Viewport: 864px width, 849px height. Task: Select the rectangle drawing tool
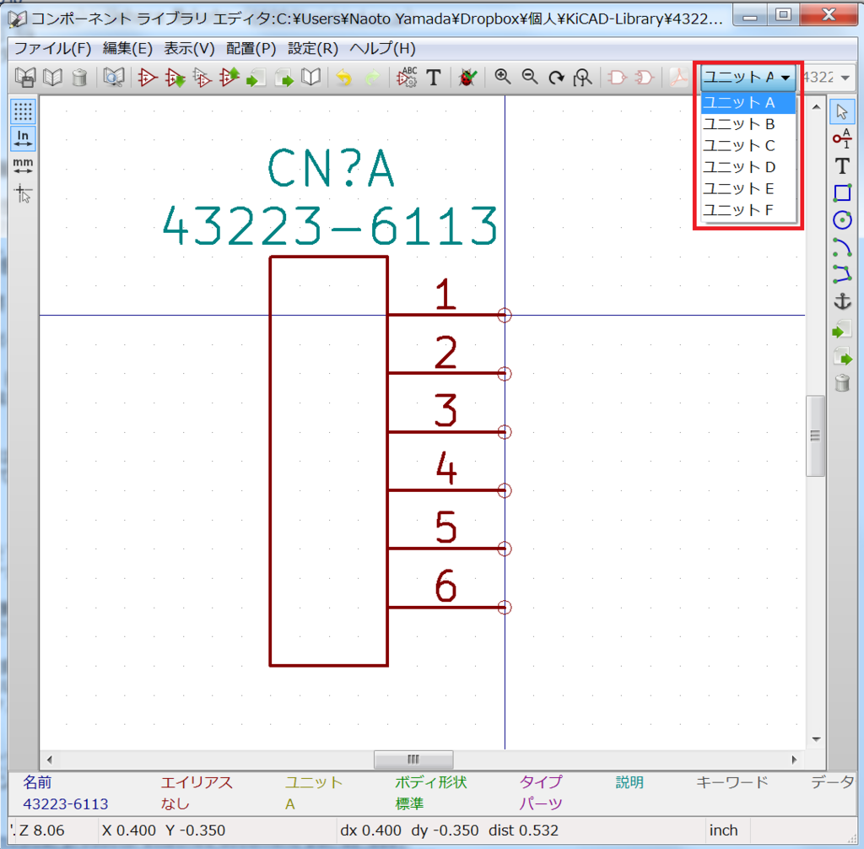tap(841, 193)
